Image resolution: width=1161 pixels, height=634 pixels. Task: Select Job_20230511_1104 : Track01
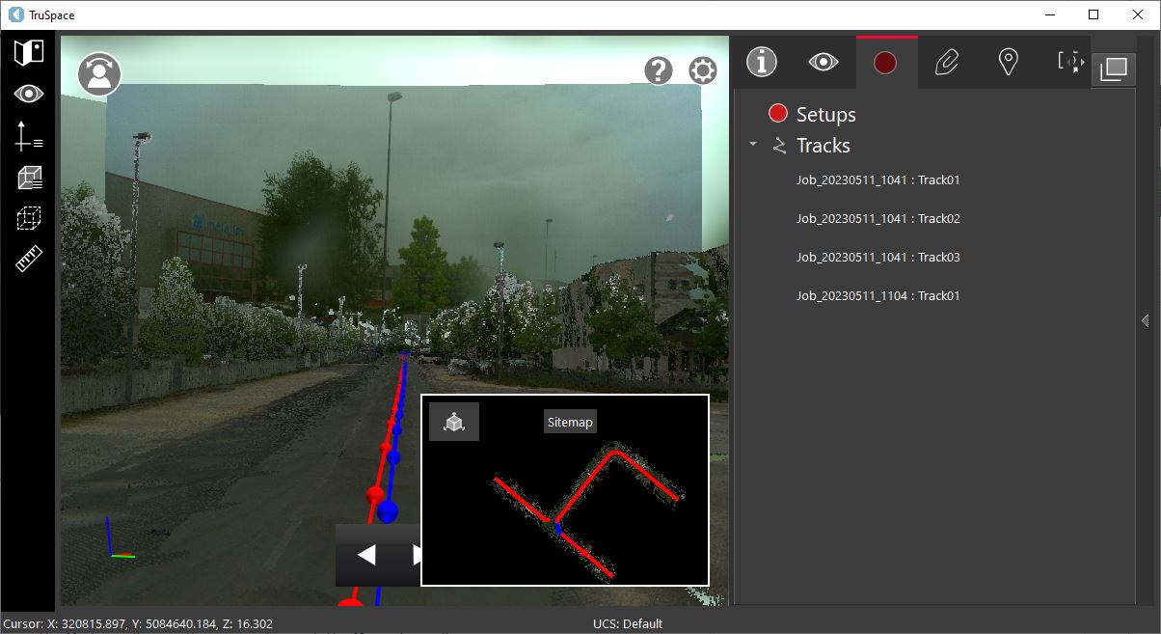point(877,296)
